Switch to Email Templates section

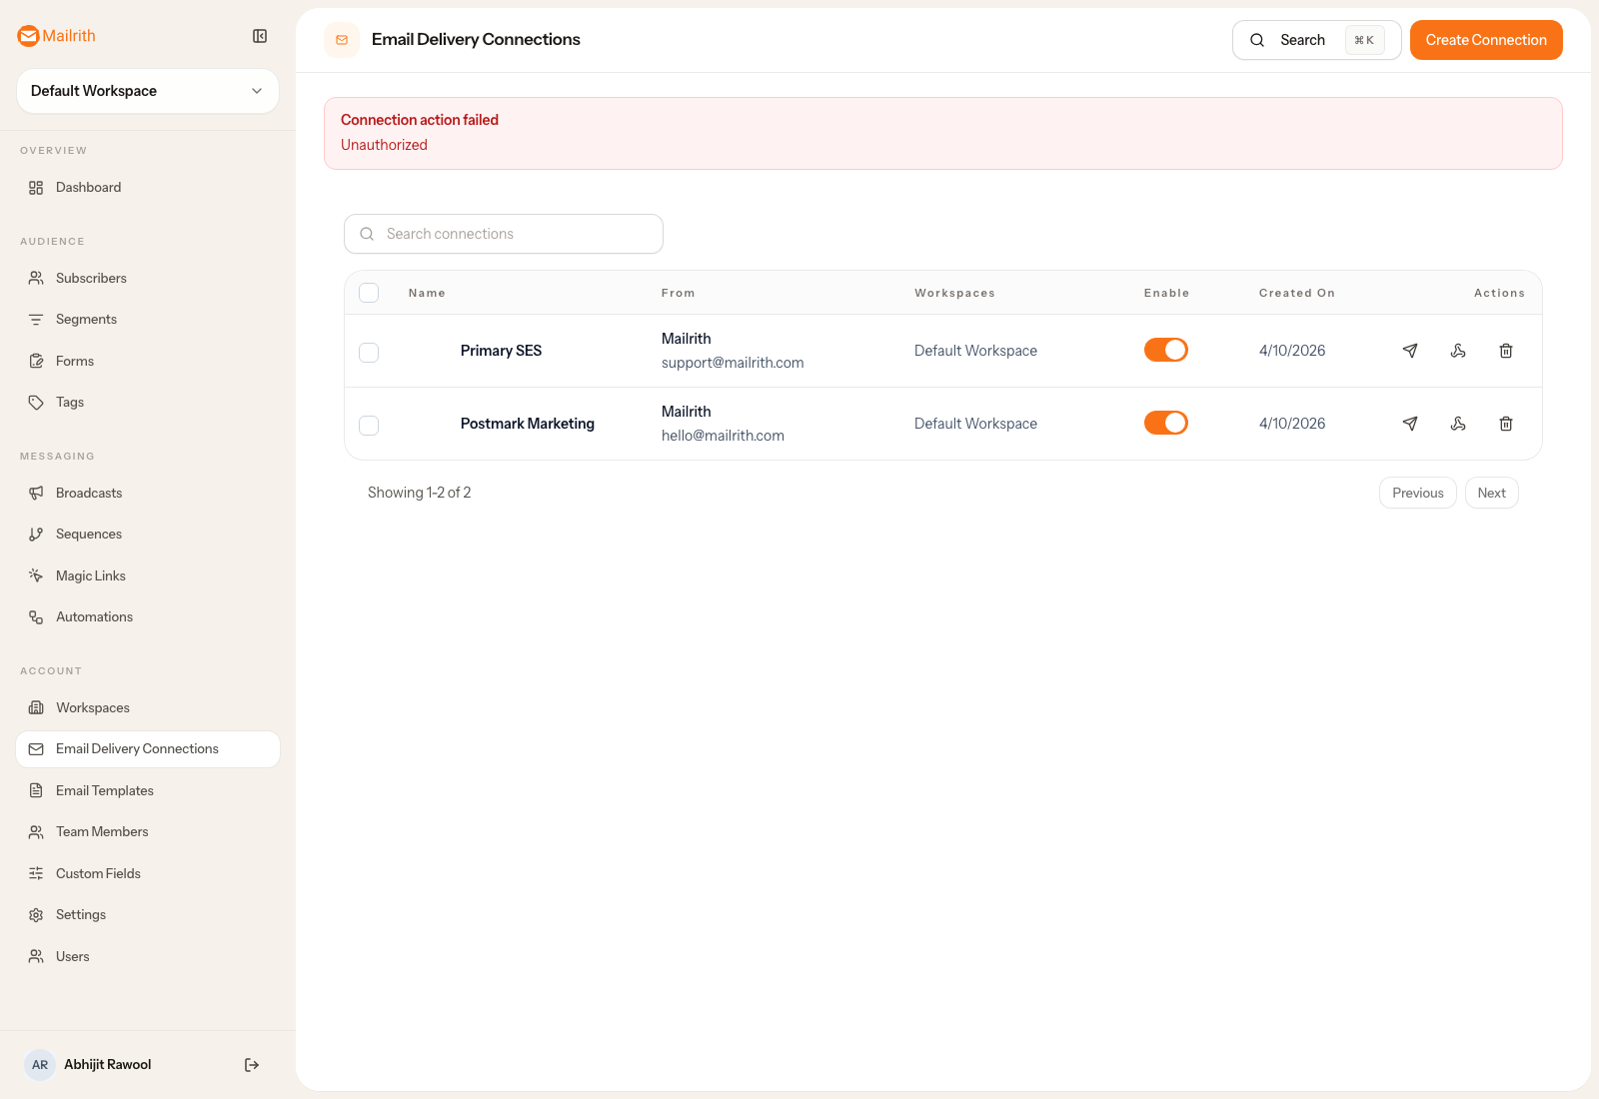click(104, 790)
